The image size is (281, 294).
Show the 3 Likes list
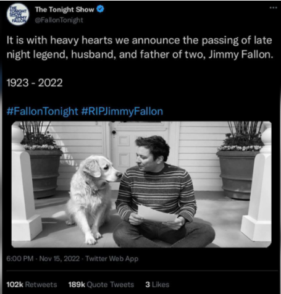pos(157,285)
